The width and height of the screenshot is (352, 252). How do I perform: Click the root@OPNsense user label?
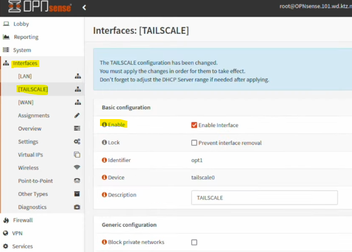pos(315,6)
